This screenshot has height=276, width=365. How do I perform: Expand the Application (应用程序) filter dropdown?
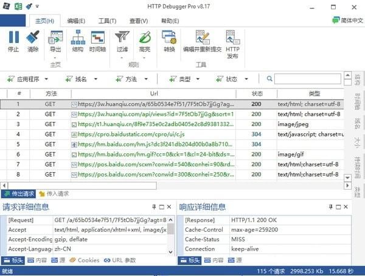46,79
